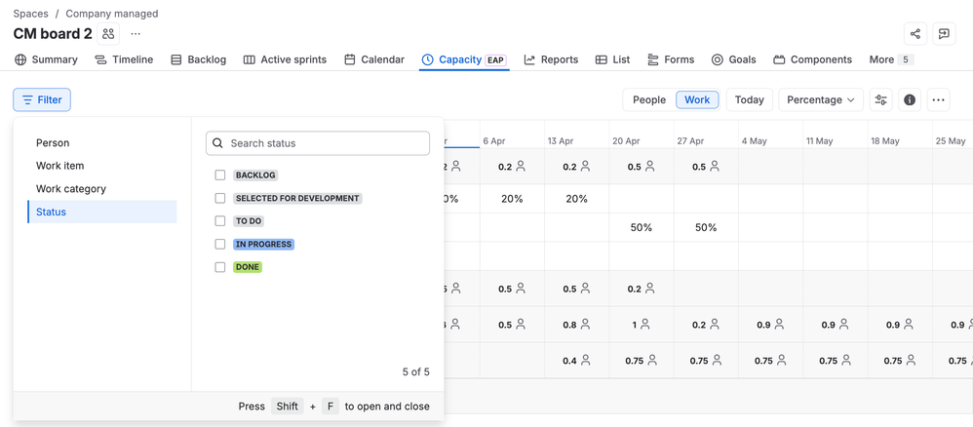
Task: Click the 20% cell under 6 Apr
Action: click(512, 199)
